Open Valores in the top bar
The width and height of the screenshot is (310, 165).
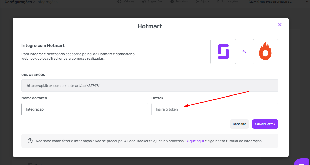pos(126,1)
